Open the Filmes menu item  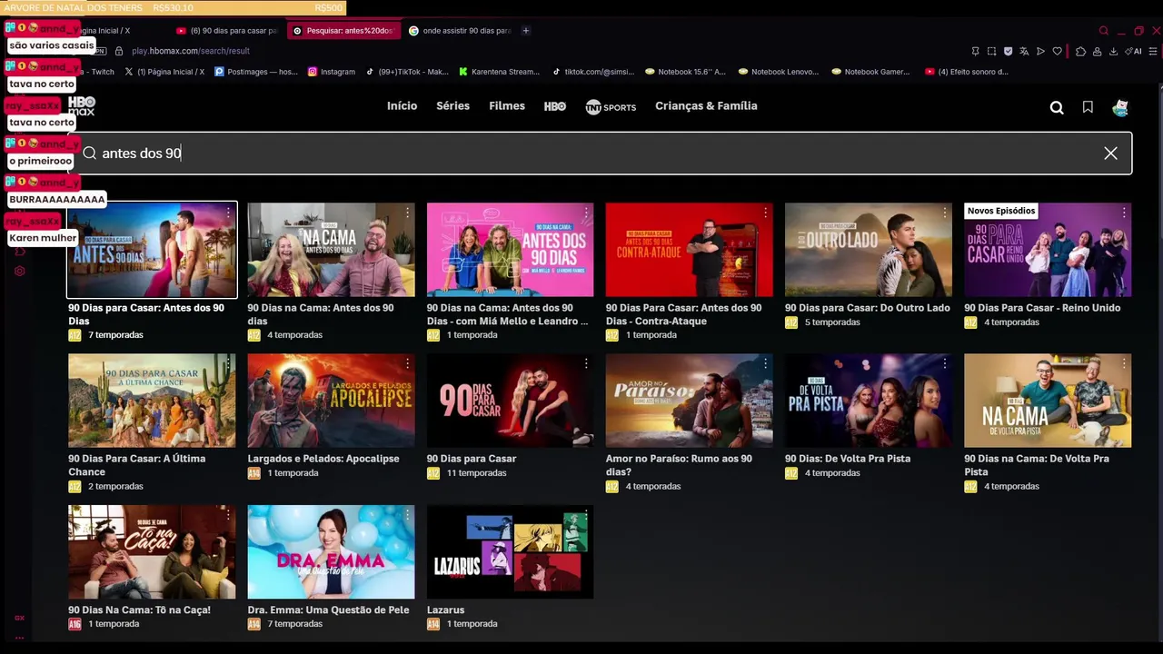point(507,106)
